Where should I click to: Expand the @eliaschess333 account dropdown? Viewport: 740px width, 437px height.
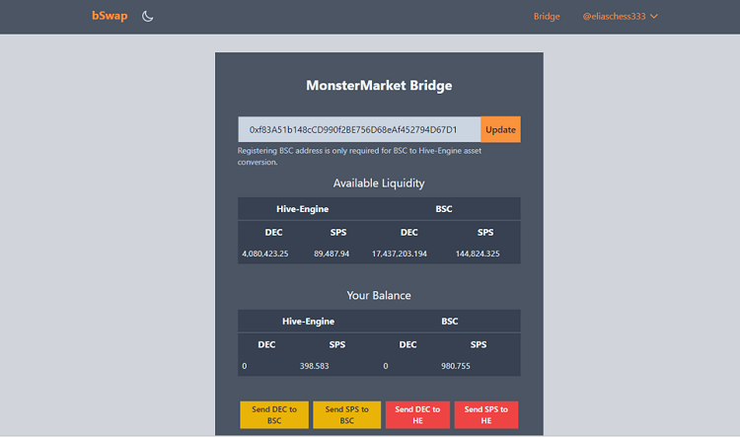point(621,17)
